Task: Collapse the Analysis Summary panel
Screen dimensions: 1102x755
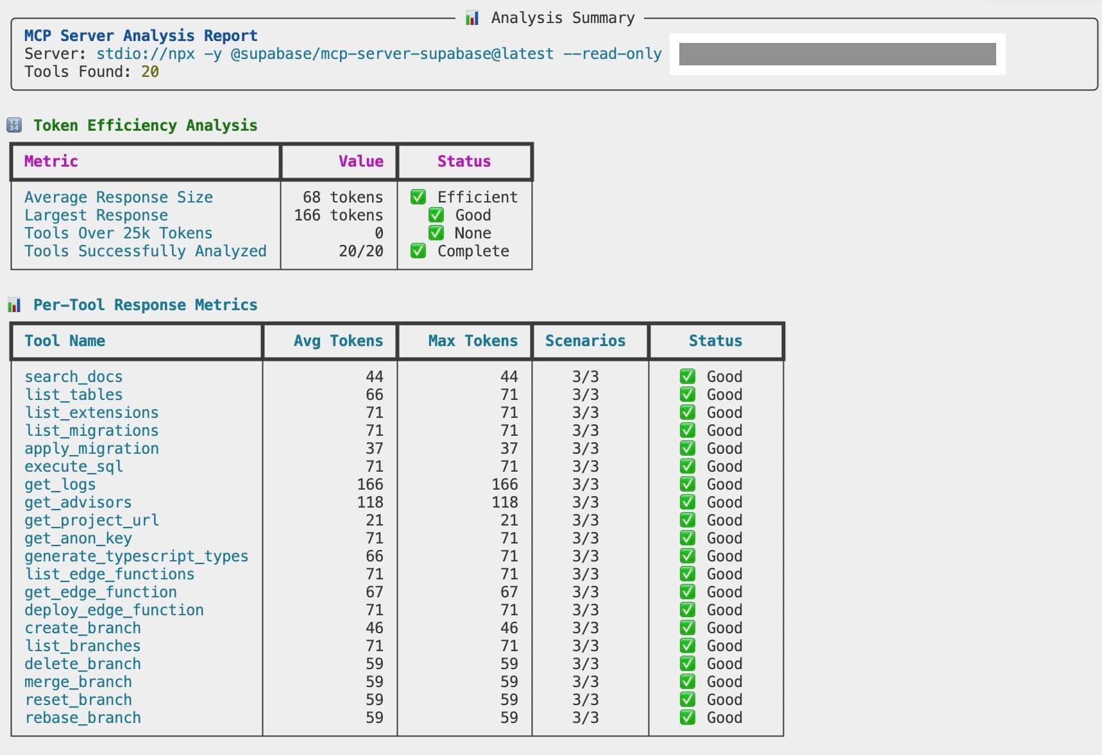Action: [562, 17]
